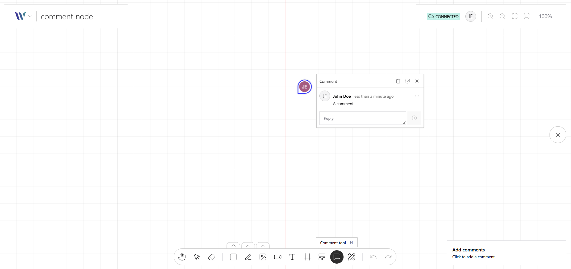Open John Doe's comment options menu
The height and width of the screenshot is (269, 571).
[417, 96]
